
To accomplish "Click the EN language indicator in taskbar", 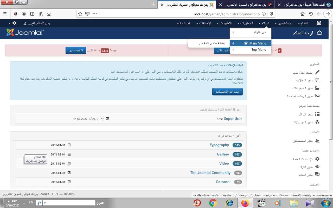I will (x=31, y=202).
